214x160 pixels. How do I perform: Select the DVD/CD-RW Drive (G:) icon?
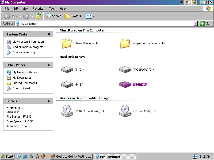click(x=67, y=111)
